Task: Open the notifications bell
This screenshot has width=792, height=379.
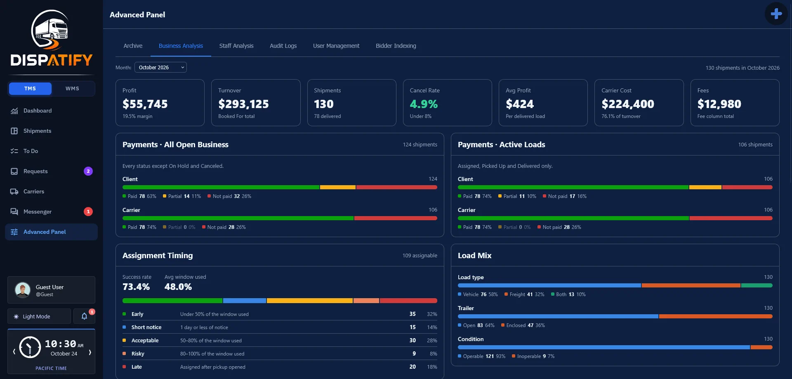Action: 84,316
